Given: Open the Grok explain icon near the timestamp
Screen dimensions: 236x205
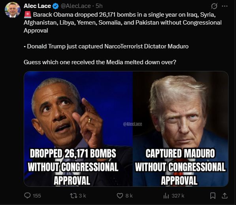Looking at the screenshot, I should [x=214, y=6].
